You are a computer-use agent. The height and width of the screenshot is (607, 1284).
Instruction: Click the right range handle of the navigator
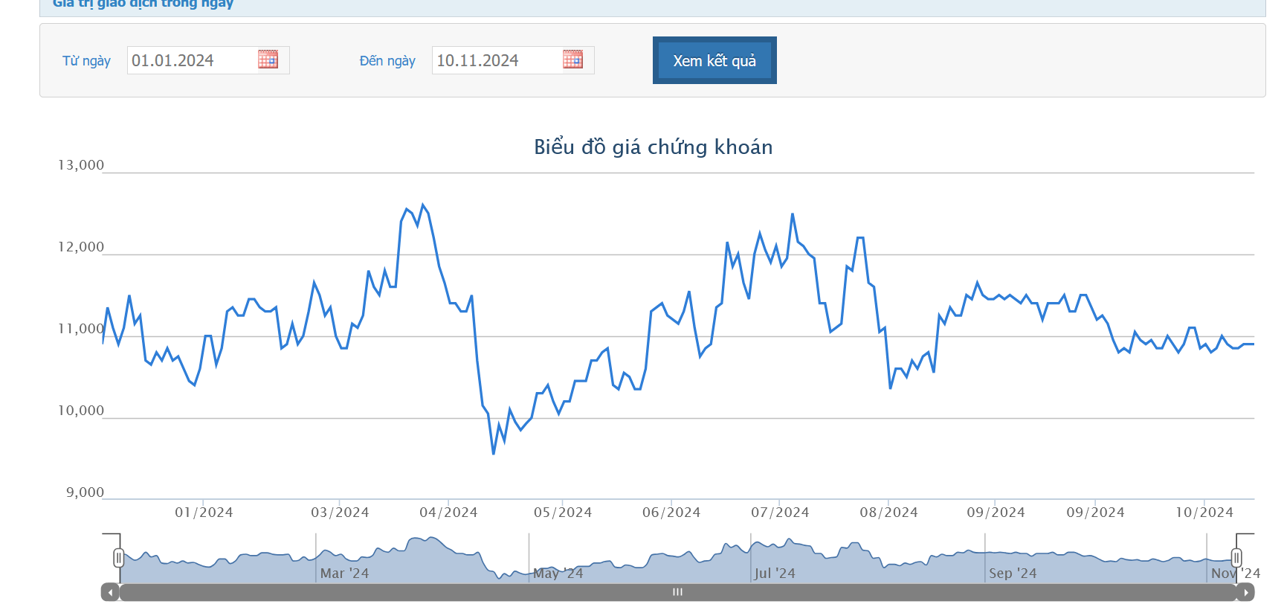point(1236,558)
